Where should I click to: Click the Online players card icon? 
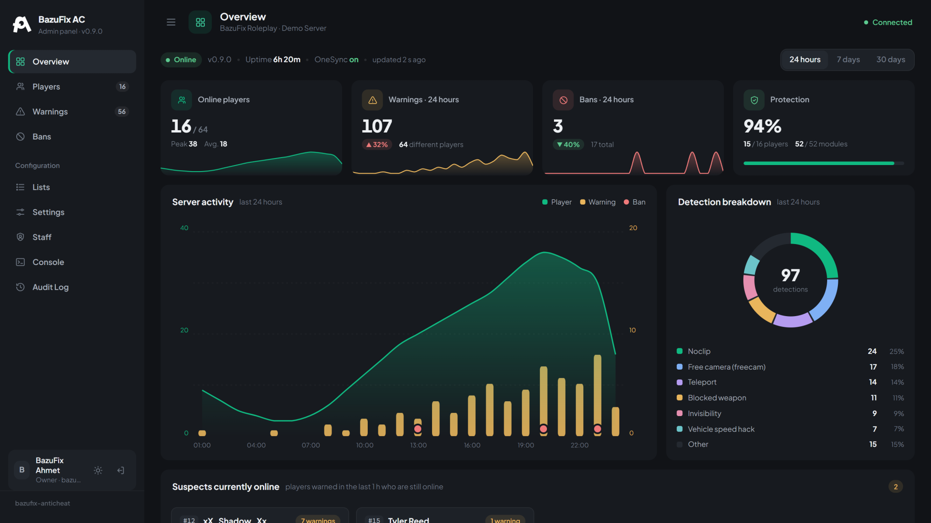pyautogui.click(x=182, y=100)
